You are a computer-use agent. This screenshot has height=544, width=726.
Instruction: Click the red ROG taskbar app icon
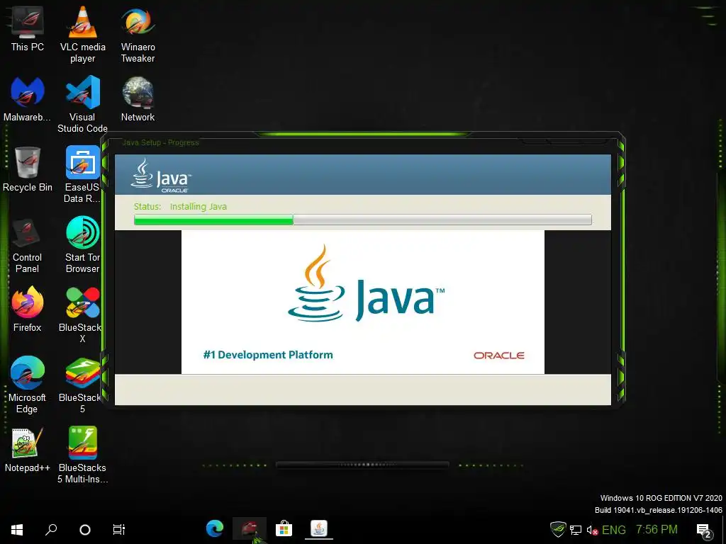250,528
